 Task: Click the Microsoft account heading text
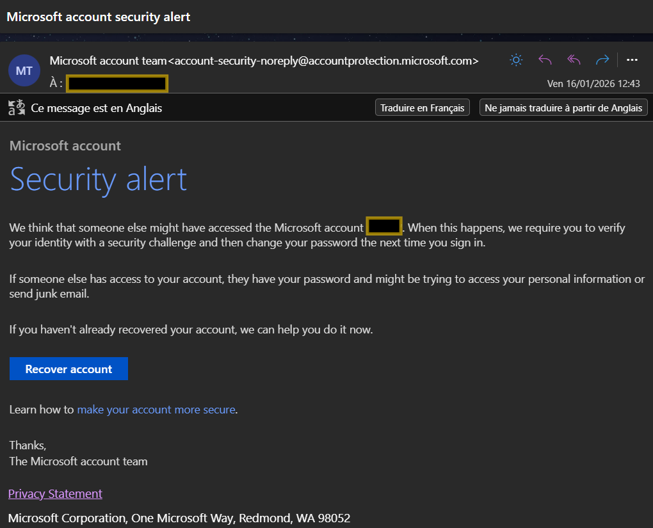coord(65,146)
